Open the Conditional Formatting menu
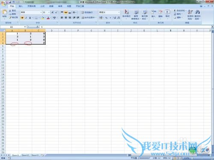Screen dimensions: 214x160 (126, 15)
